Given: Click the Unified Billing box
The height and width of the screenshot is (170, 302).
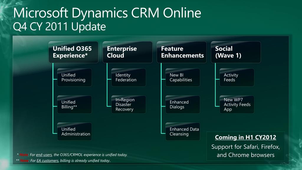Looking at the screenshot, I should pyautogui.click(x=75, y=104).
